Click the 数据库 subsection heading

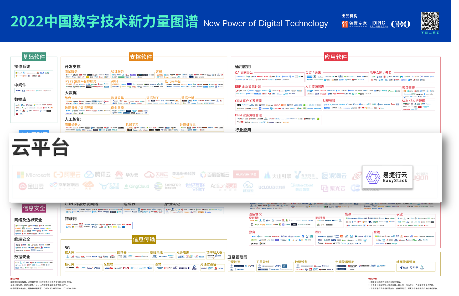[20, 99]
